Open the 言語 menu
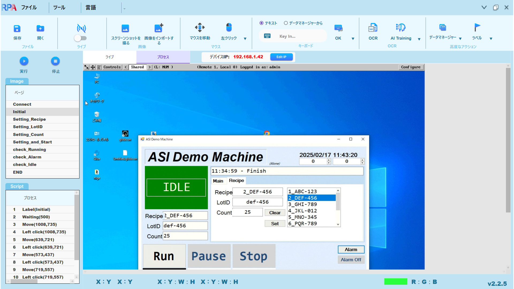The width and height of the screenshot is (514, 289). 91,7
